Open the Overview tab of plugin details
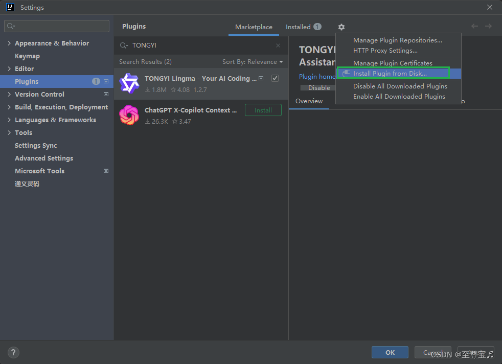502x364 pixels. click(x=309, y=101)
